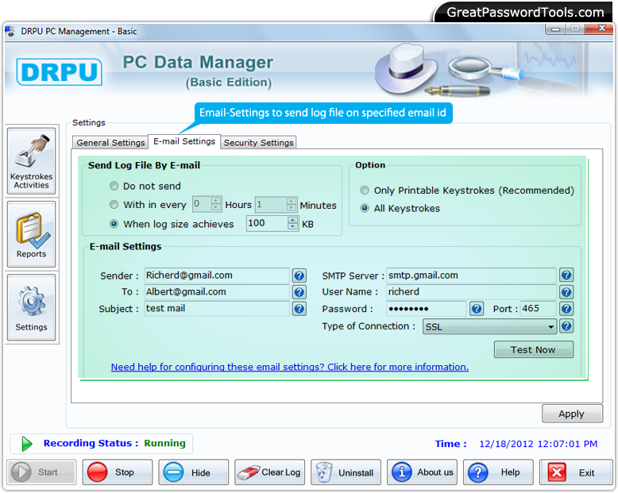
Task: Hide the application window
Action: (x=194, y=472)
